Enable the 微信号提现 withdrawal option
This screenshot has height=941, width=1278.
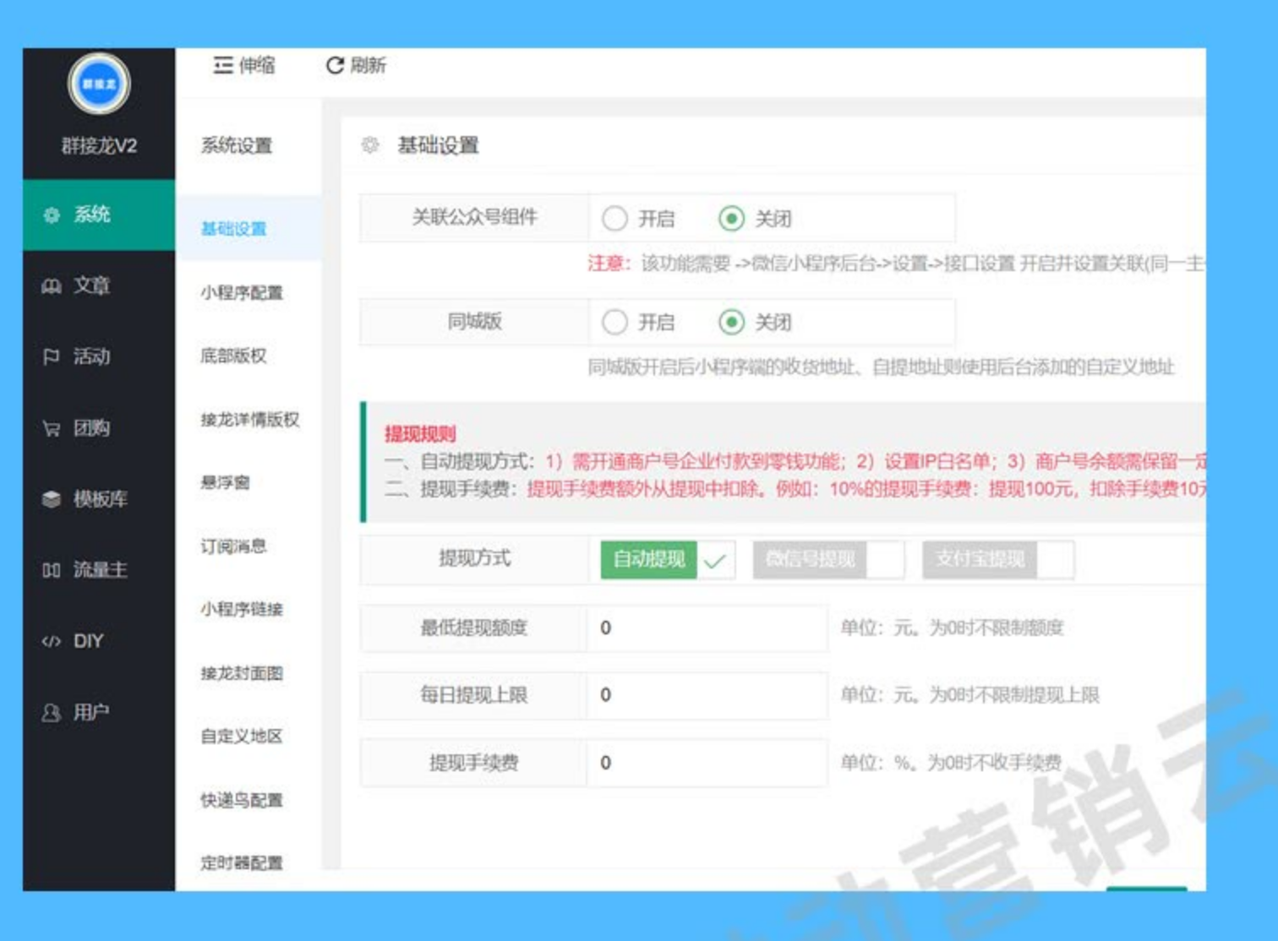tap(810, 560)
